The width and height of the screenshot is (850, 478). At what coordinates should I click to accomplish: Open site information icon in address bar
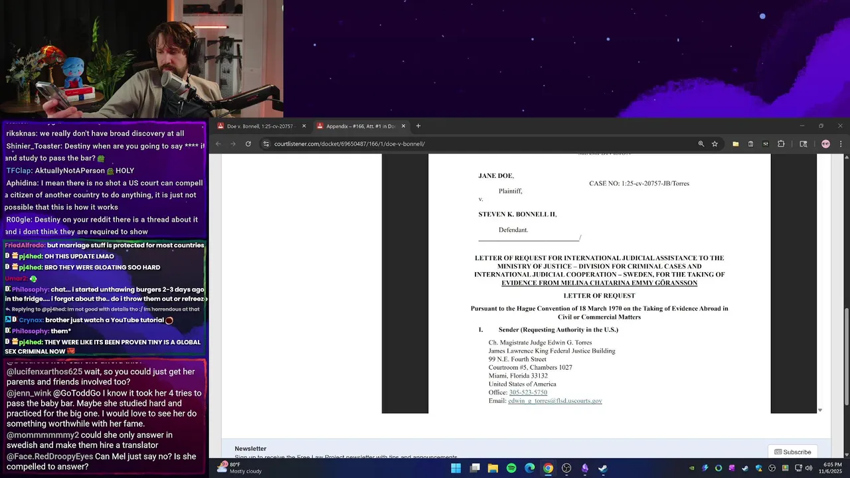pyautogui.click(x=266, y=144)
